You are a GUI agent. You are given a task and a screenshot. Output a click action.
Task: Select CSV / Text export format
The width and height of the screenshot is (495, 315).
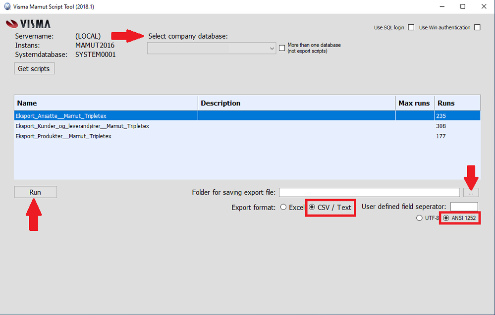pos(312,207)
